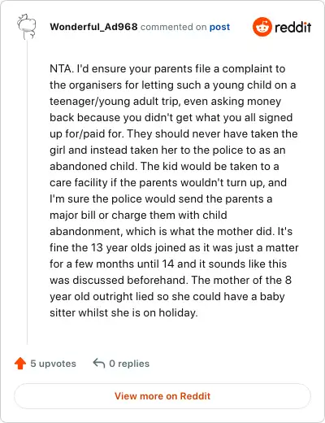
Task: Open the Wonderful_Ad968 username profile
Action: tap(93, 27)
